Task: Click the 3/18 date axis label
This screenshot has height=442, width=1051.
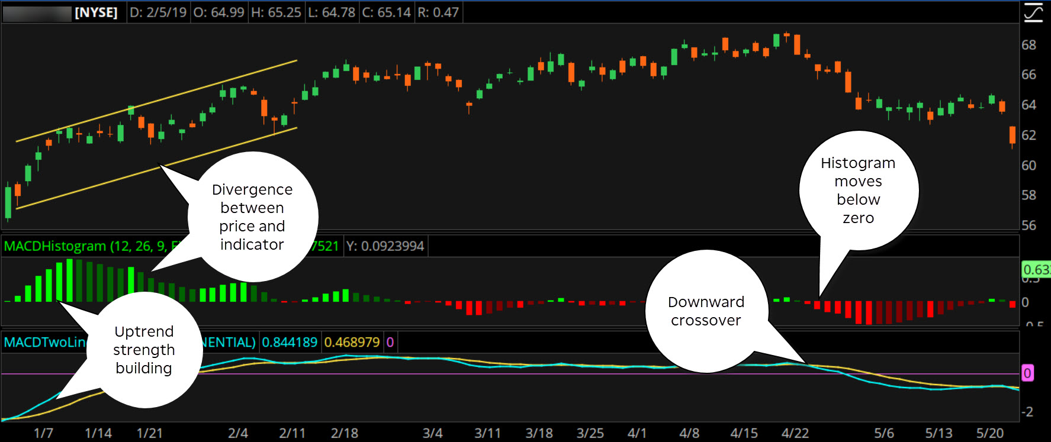Action: [539, 433]
